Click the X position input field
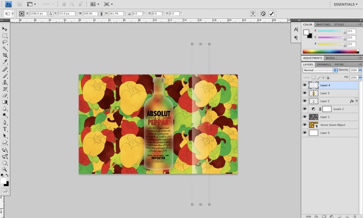Viewport: 363px width, 218px height. click(38, 14)
